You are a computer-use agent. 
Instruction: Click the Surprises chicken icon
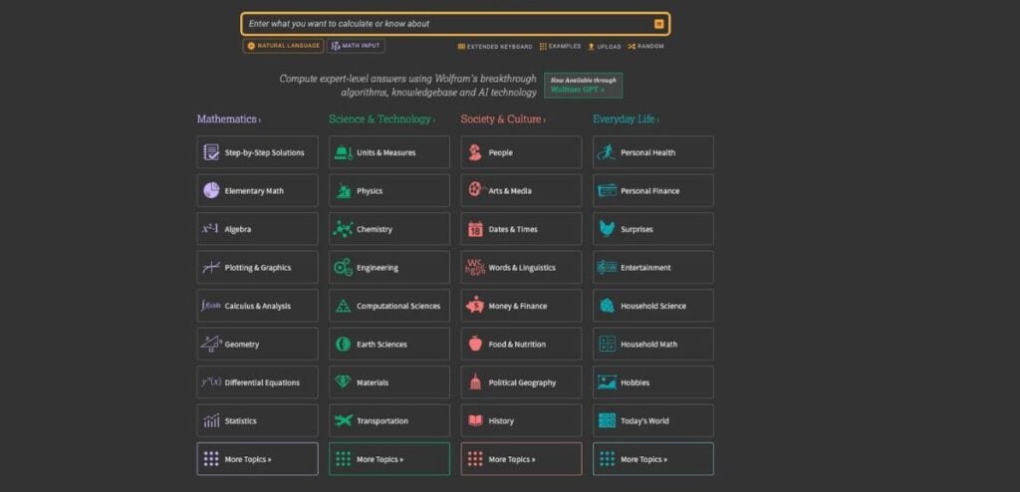[x=607, y=229]
